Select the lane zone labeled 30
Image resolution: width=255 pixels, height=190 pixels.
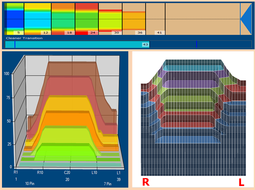click(x=110, y=19)
